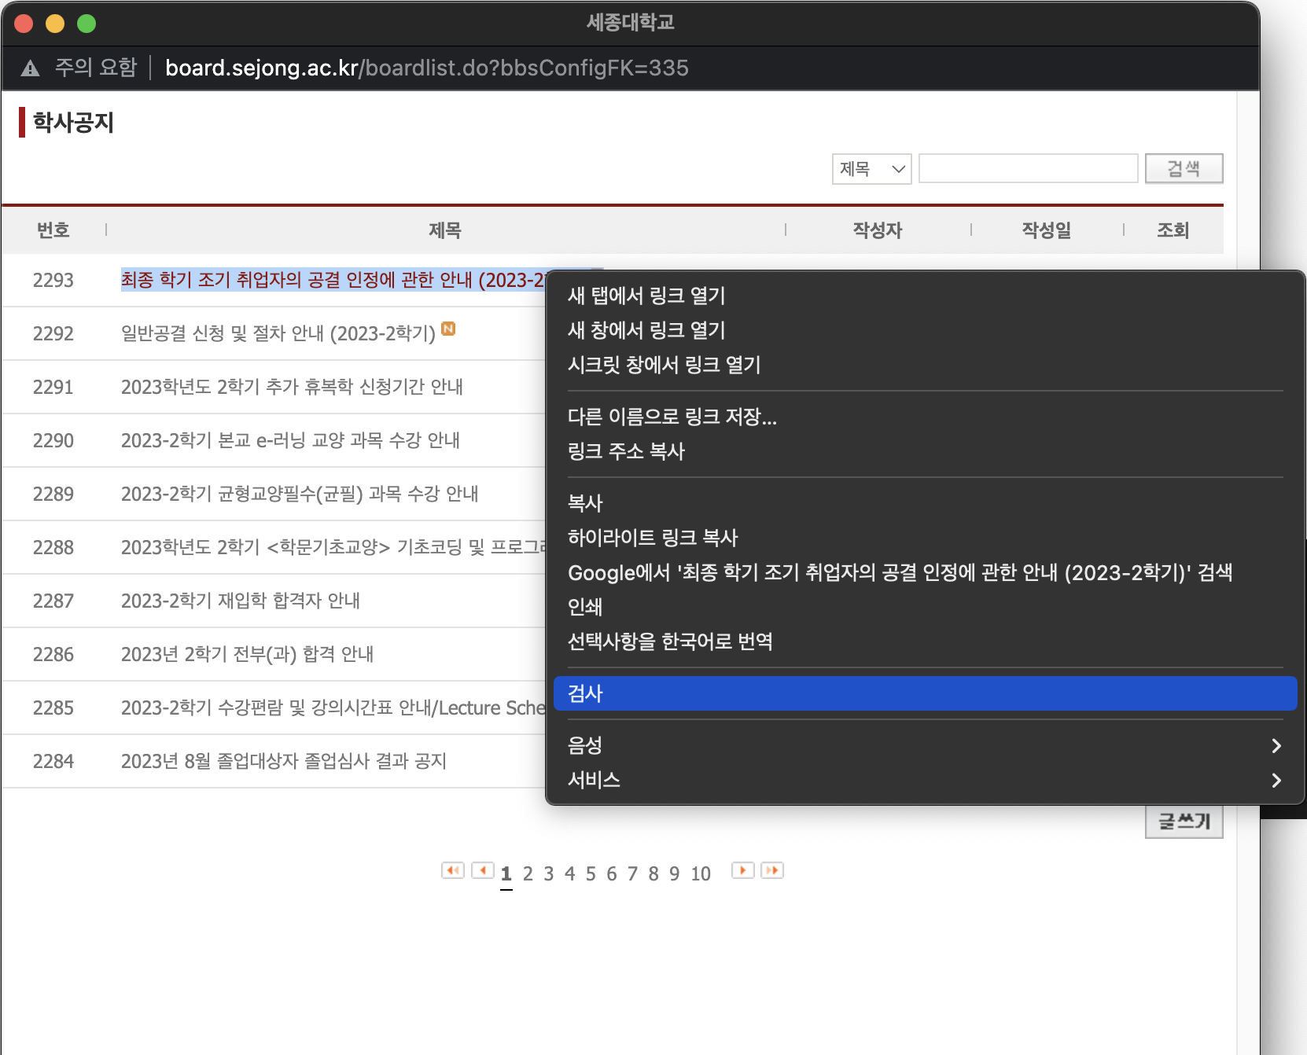
Task: Click the 글쓰기 write button
Action: click(1184, 821)
